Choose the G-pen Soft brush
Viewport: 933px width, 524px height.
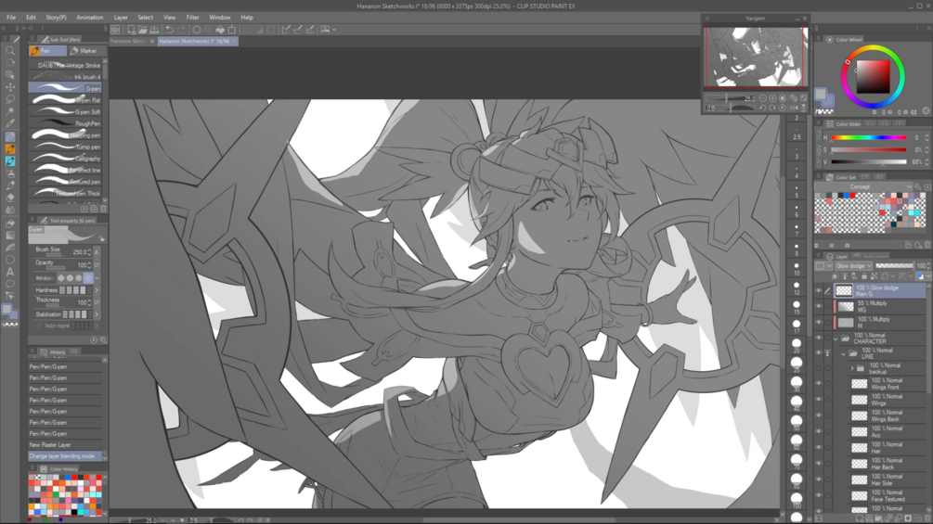coord(65,111)
